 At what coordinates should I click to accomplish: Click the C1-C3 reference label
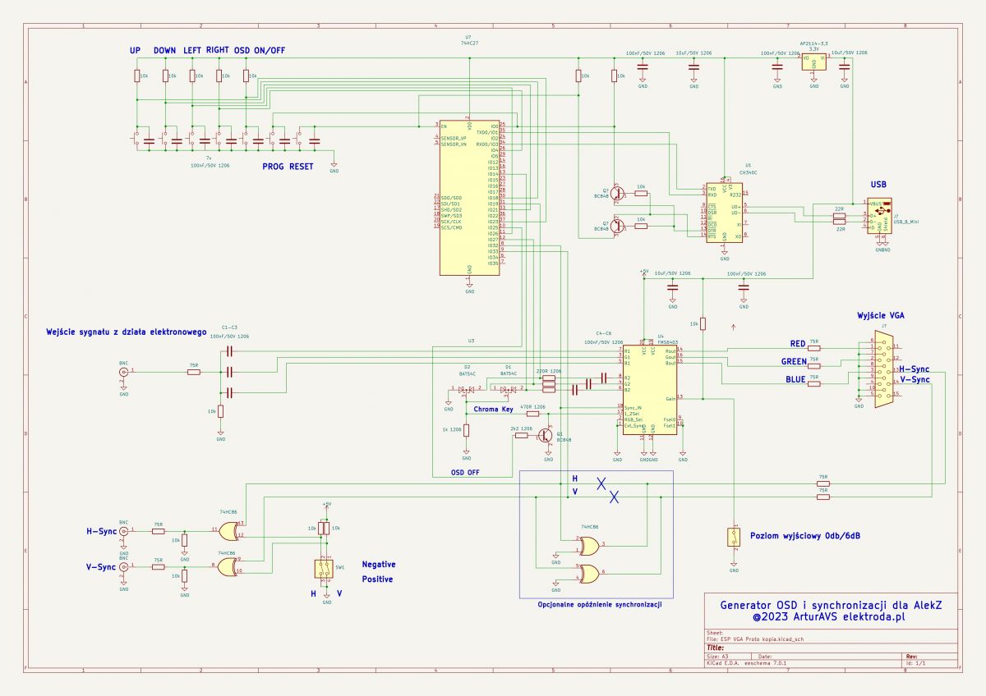point(229,327)
